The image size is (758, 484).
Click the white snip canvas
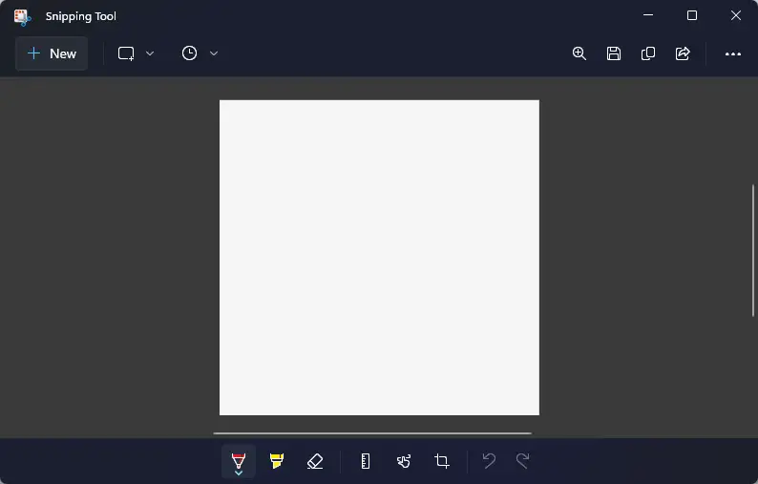[x=380, y=257]
